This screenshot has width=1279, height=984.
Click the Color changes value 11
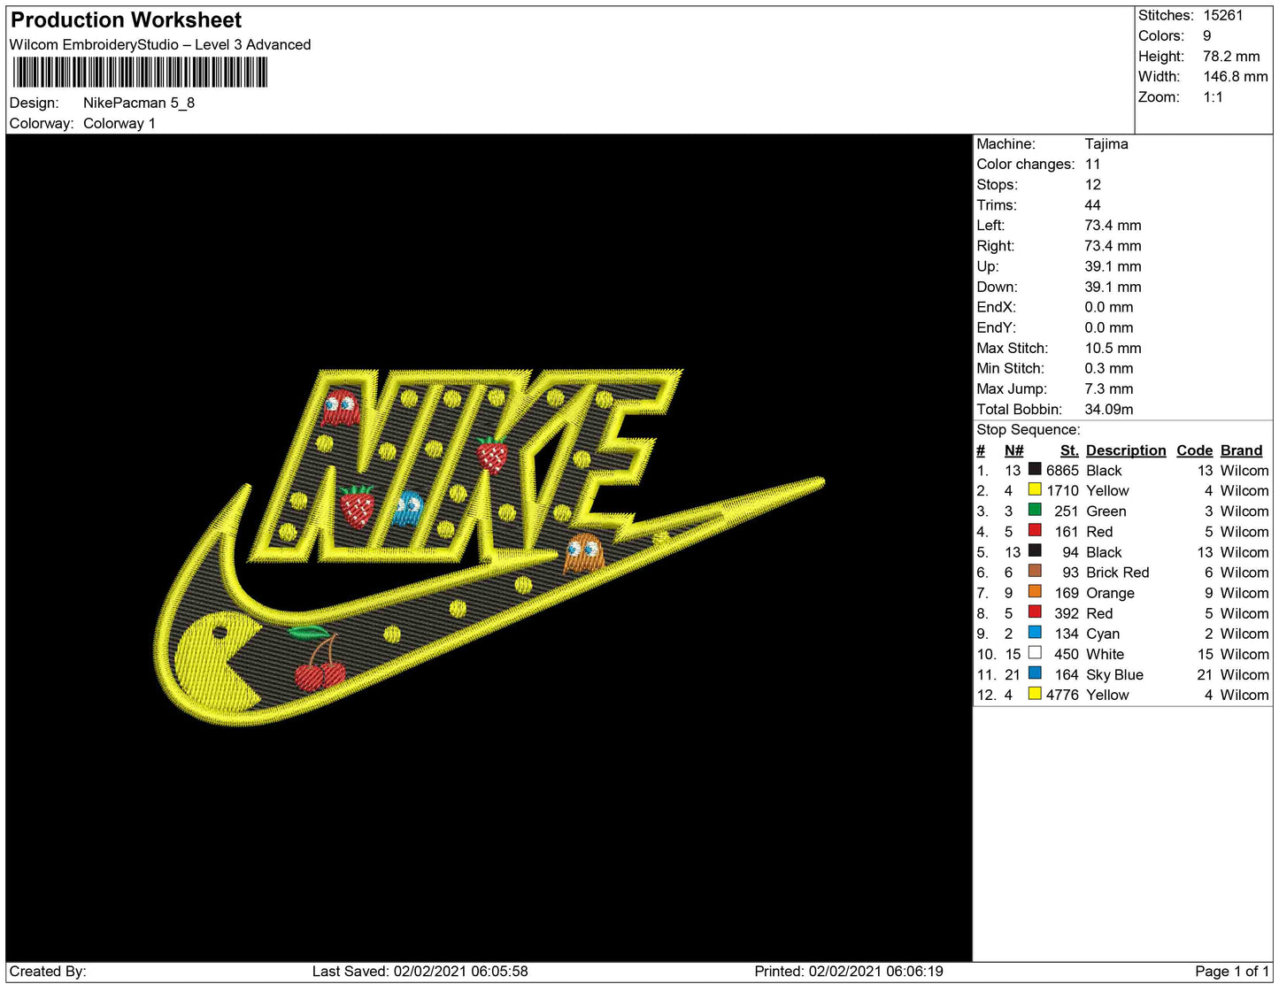pyautogui.click(x=1093, y=164)
